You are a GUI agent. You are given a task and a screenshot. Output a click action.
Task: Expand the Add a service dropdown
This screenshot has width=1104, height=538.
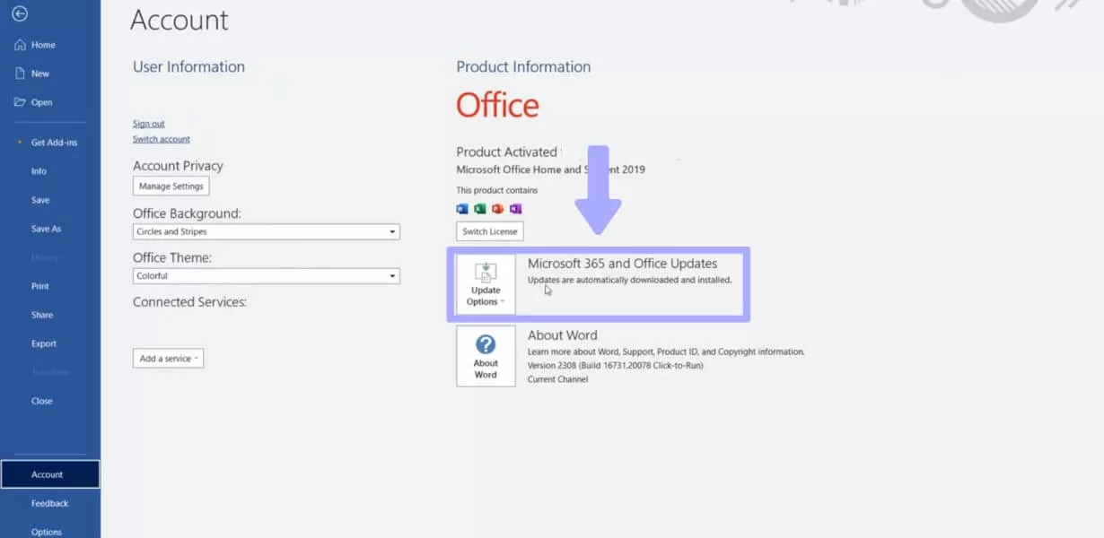tap(168, 357)
